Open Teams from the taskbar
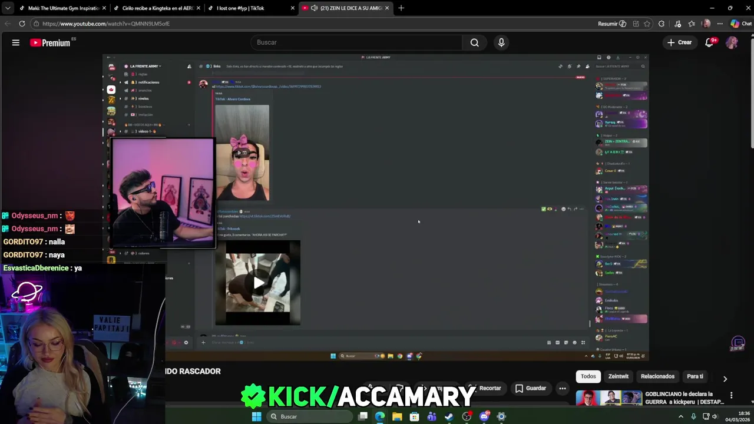The height and width of the screenshot is (424, 754). (x=432, y=416)
